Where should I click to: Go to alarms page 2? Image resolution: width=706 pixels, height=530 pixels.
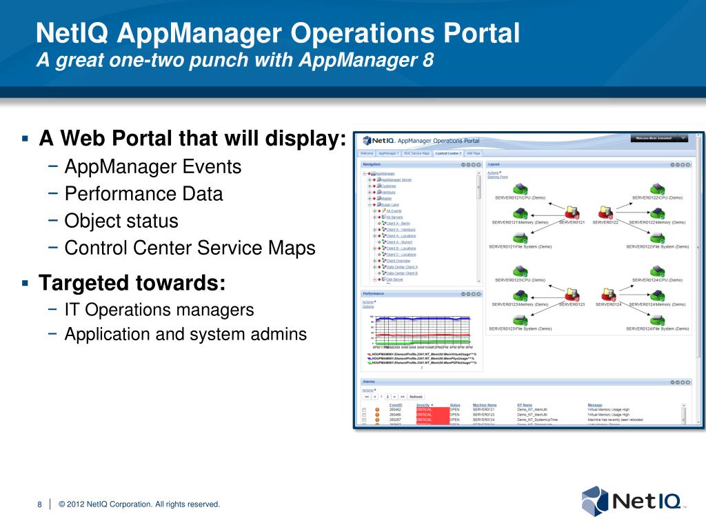[387, 397]
